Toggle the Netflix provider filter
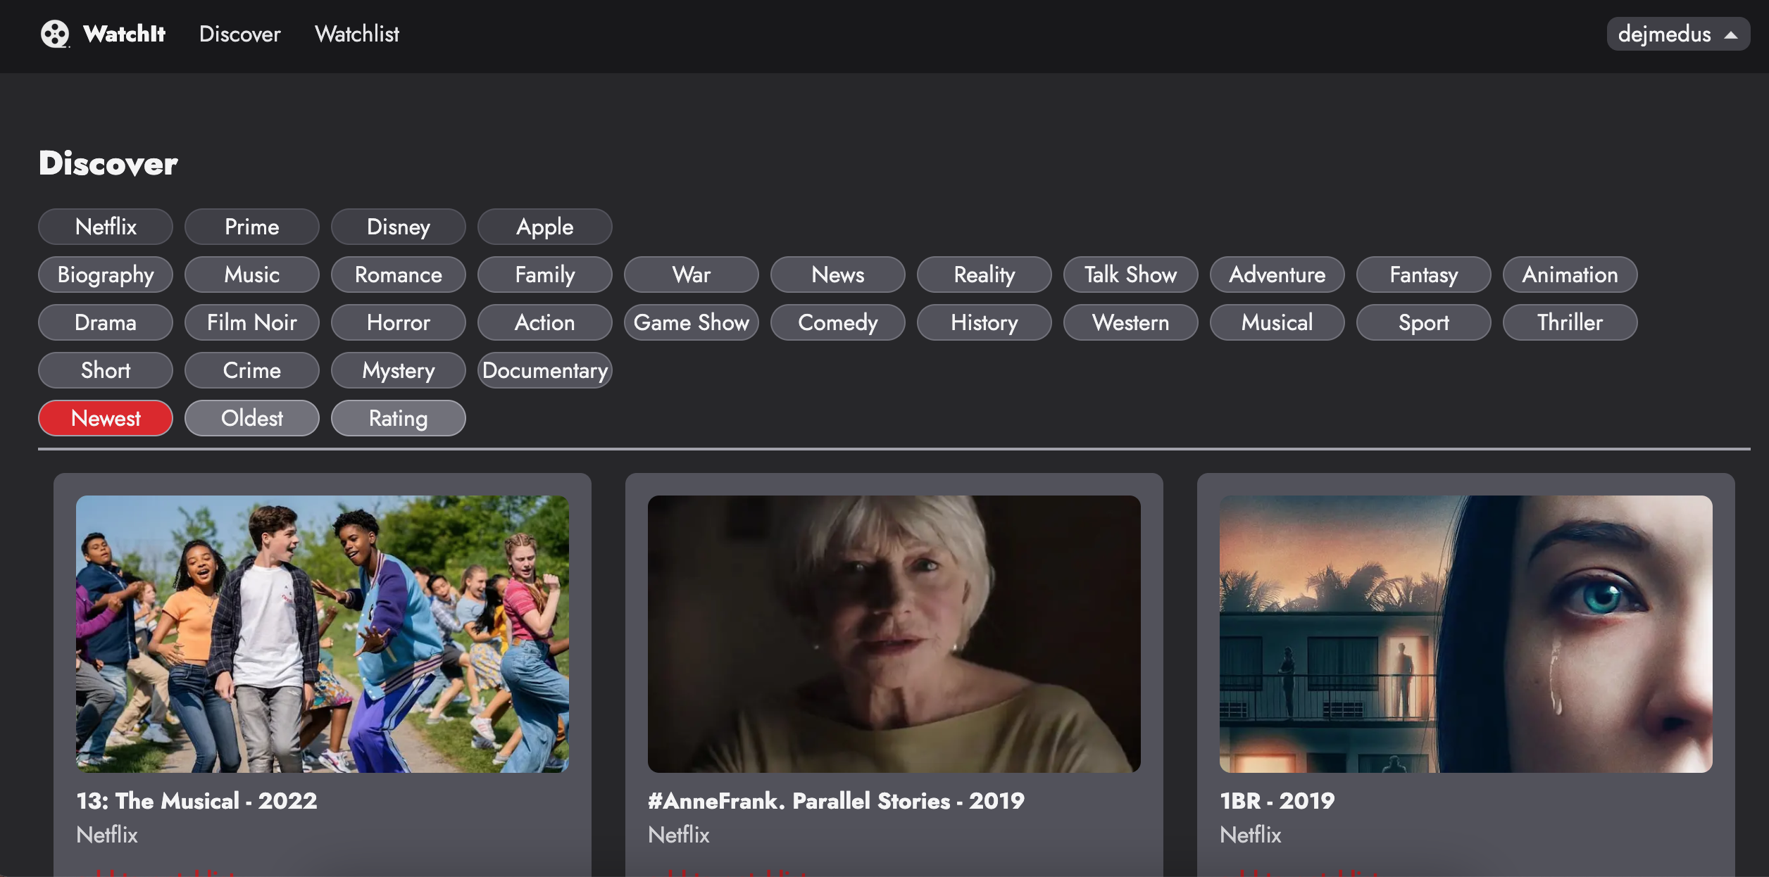 [x=106, y=227]
